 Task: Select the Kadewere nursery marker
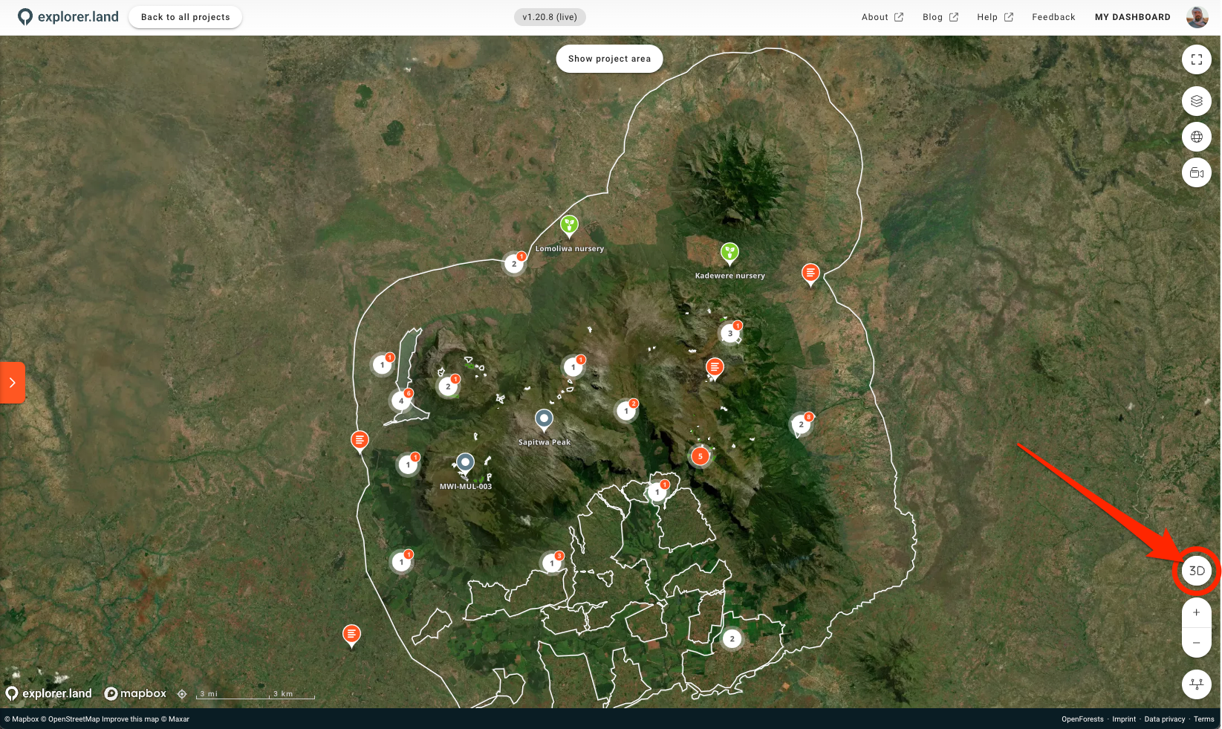(x=729, y=252)
